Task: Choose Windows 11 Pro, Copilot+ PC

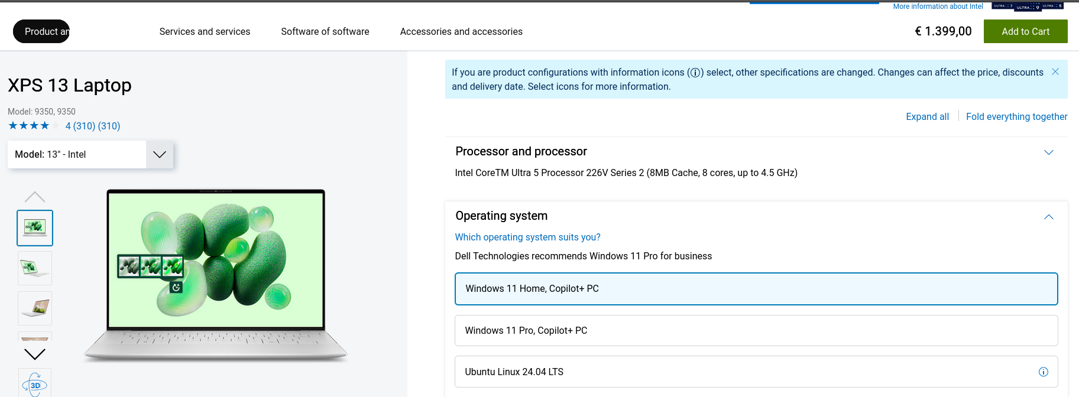Action: pyautogui.click(x=756, y=330)
